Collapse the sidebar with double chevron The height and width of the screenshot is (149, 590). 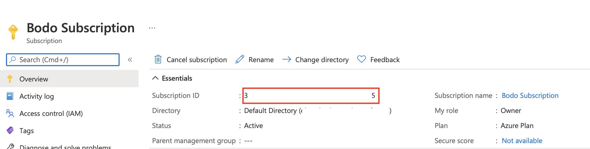[x=130, y=60]
